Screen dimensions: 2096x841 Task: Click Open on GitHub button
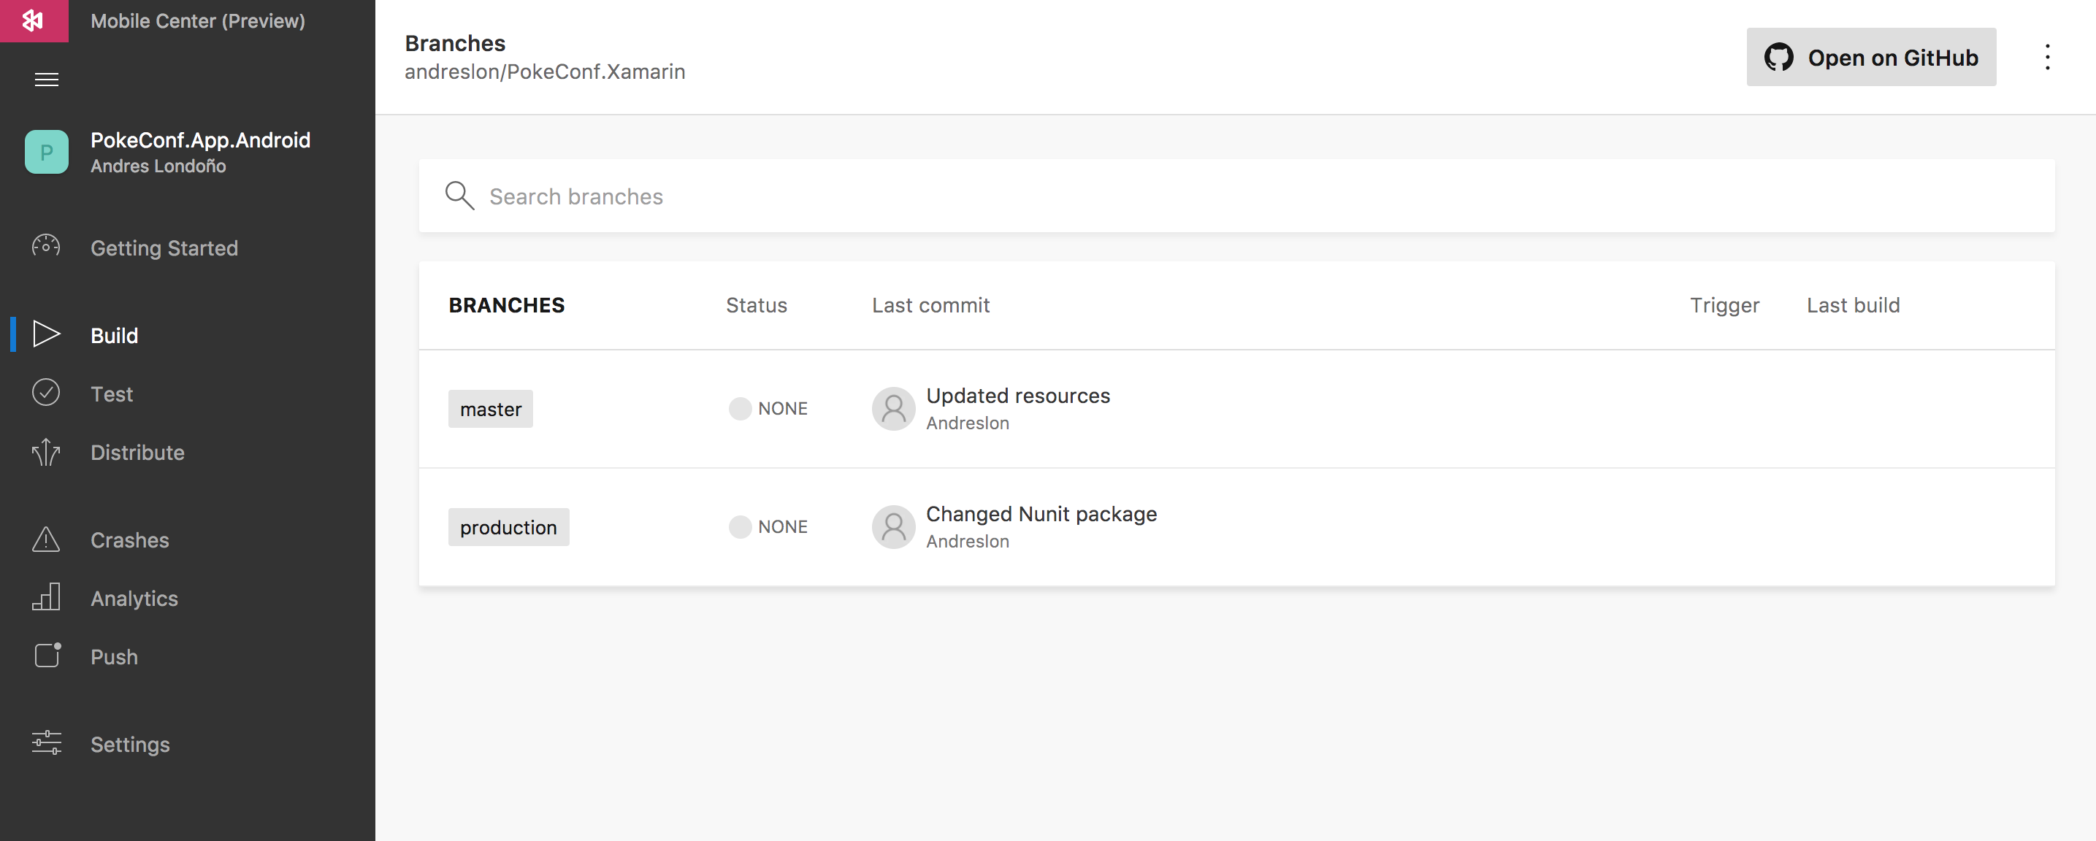1870,57
